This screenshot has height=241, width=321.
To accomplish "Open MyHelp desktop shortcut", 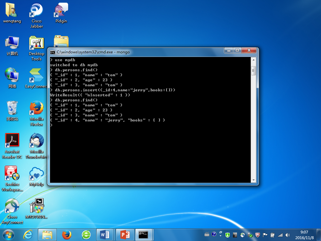I will coord(37,174).
